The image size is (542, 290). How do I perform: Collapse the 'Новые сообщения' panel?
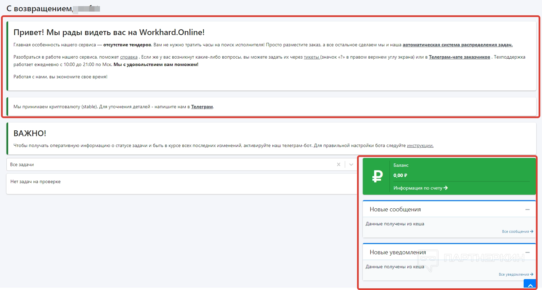[527, 210]
